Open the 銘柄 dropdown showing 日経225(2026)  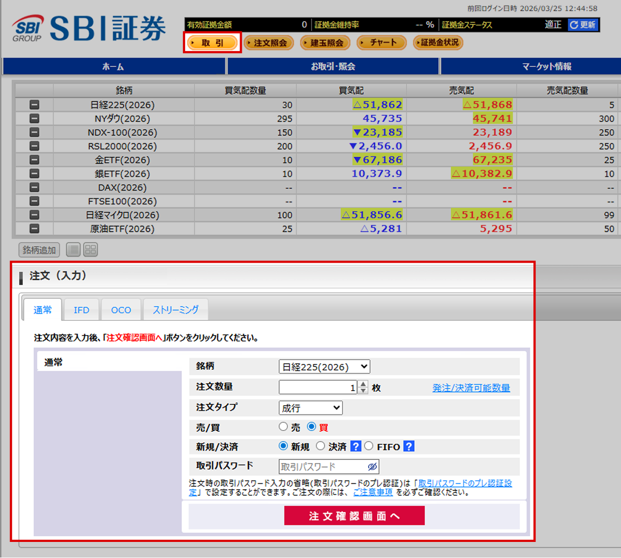coord(324,367)
